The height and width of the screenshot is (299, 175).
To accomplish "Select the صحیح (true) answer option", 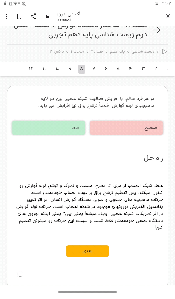I will coord(126,128).
